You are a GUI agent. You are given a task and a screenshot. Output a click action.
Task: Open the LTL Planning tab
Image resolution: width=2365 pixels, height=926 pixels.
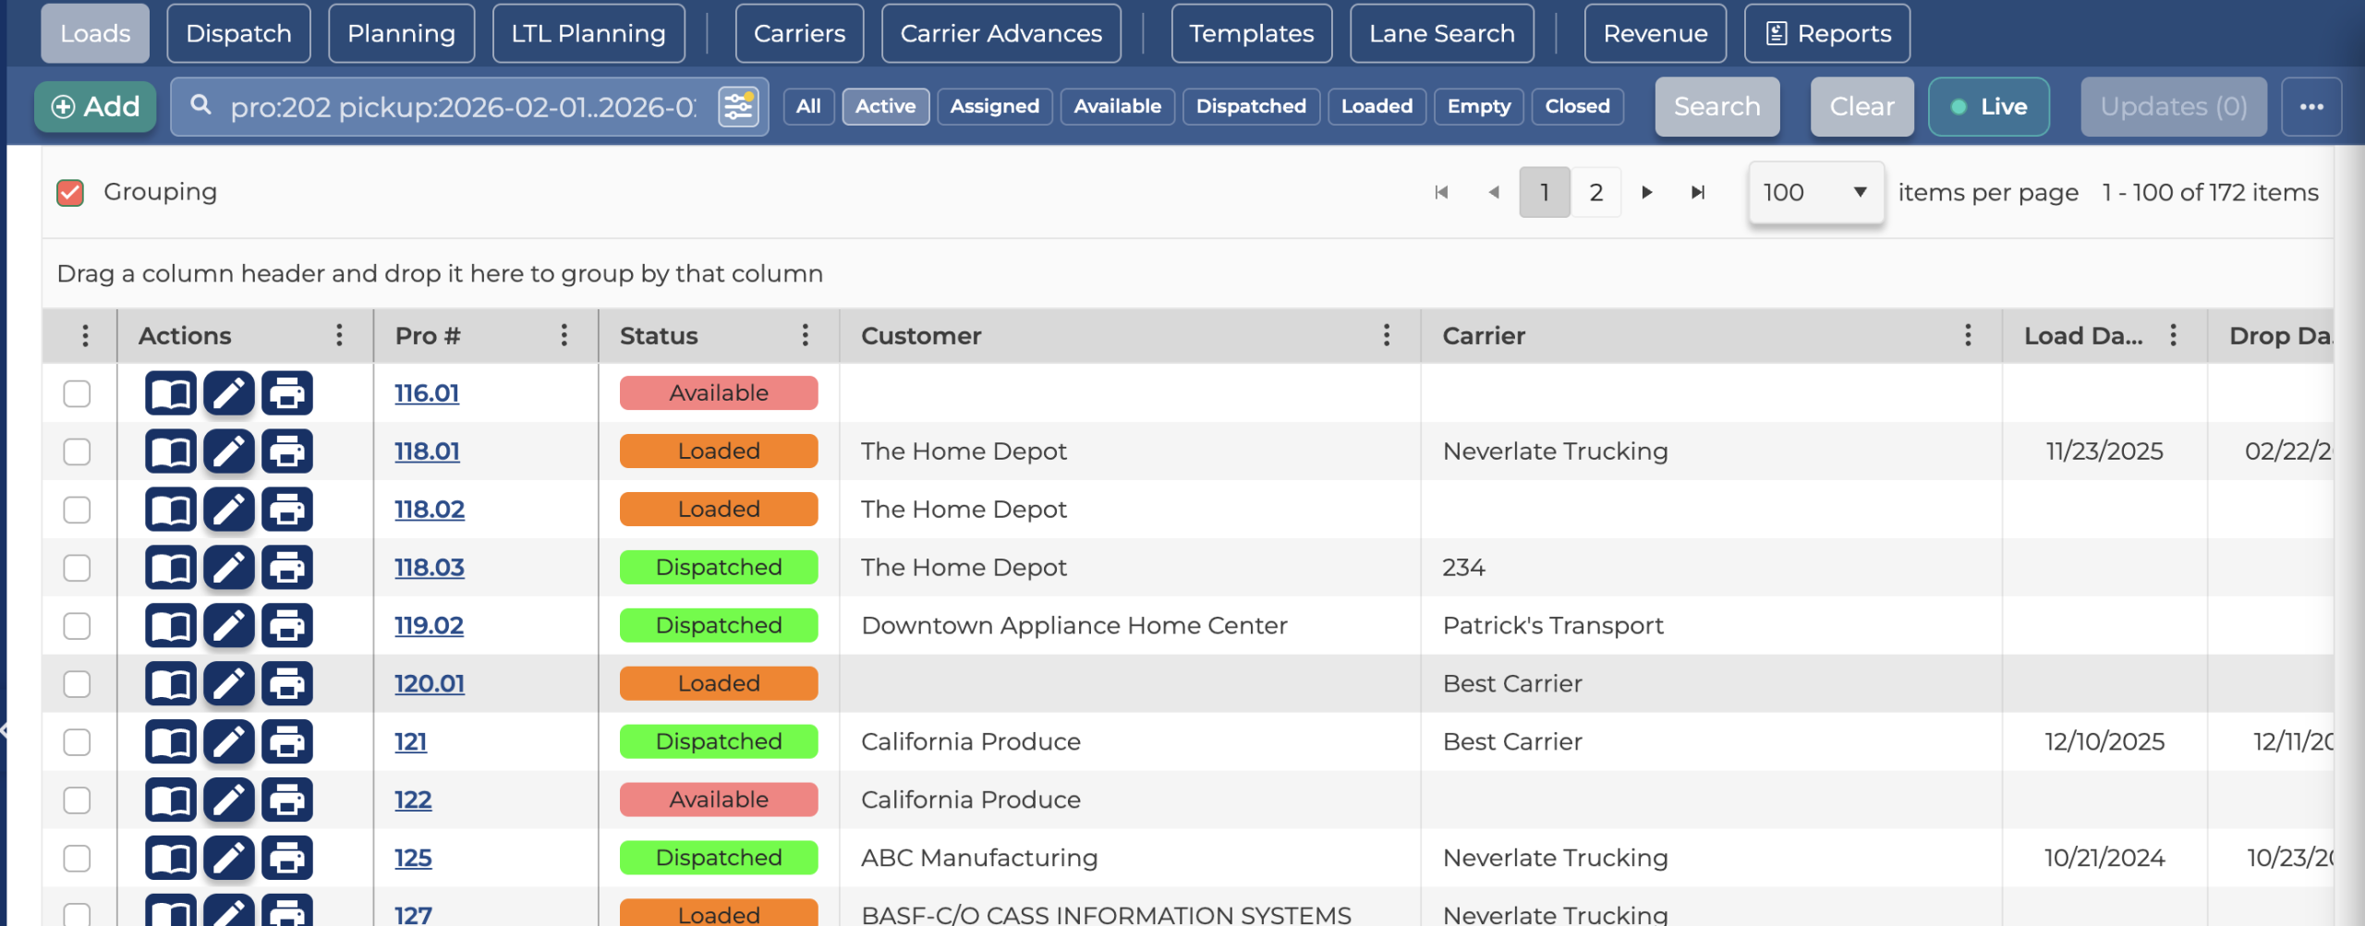[588, 33]
